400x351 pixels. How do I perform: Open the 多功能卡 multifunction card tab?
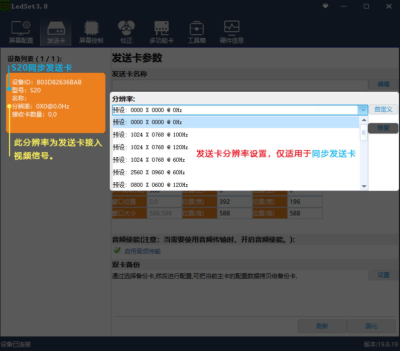coord(162,33)
